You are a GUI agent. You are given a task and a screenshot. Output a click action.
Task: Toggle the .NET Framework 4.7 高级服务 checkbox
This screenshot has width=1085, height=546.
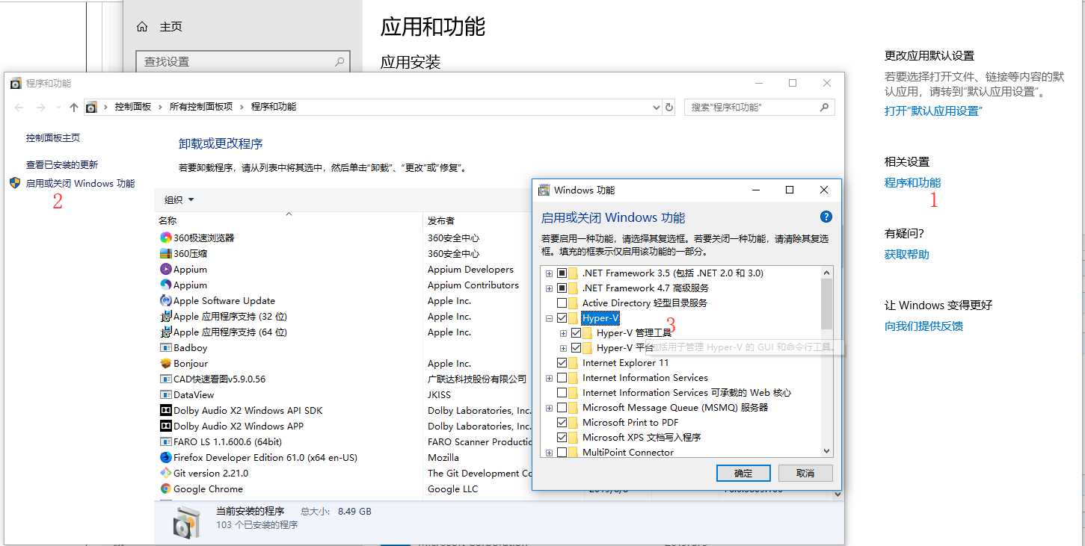click(x=562, y=288)
